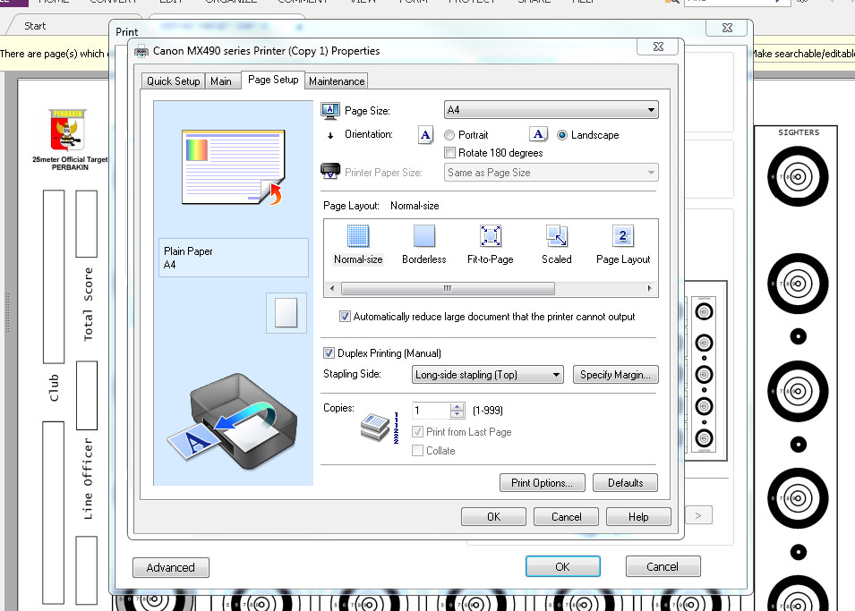Click the printer duplex illustration
The image size is (855, 611).
pos(232,422)
